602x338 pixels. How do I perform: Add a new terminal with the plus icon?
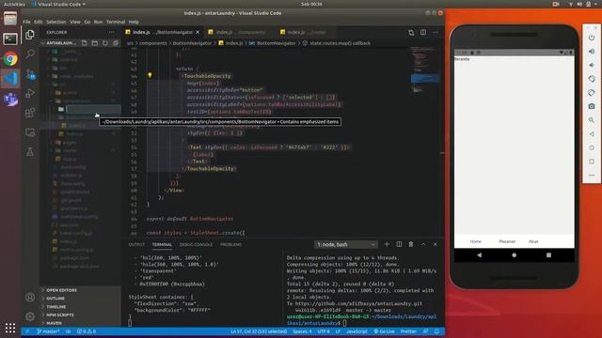pos(387,244)
